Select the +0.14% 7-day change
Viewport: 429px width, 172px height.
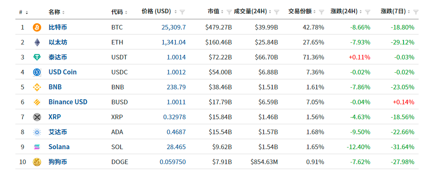click(x=404, y=102)
